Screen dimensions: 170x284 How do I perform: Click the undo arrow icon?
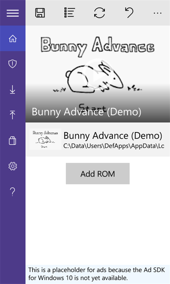129,13
